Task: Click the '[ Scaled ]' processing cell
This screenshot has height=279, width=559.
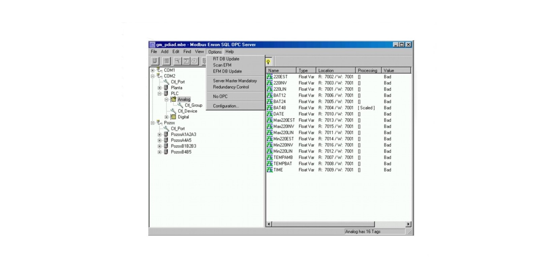Action: [366, 108]
